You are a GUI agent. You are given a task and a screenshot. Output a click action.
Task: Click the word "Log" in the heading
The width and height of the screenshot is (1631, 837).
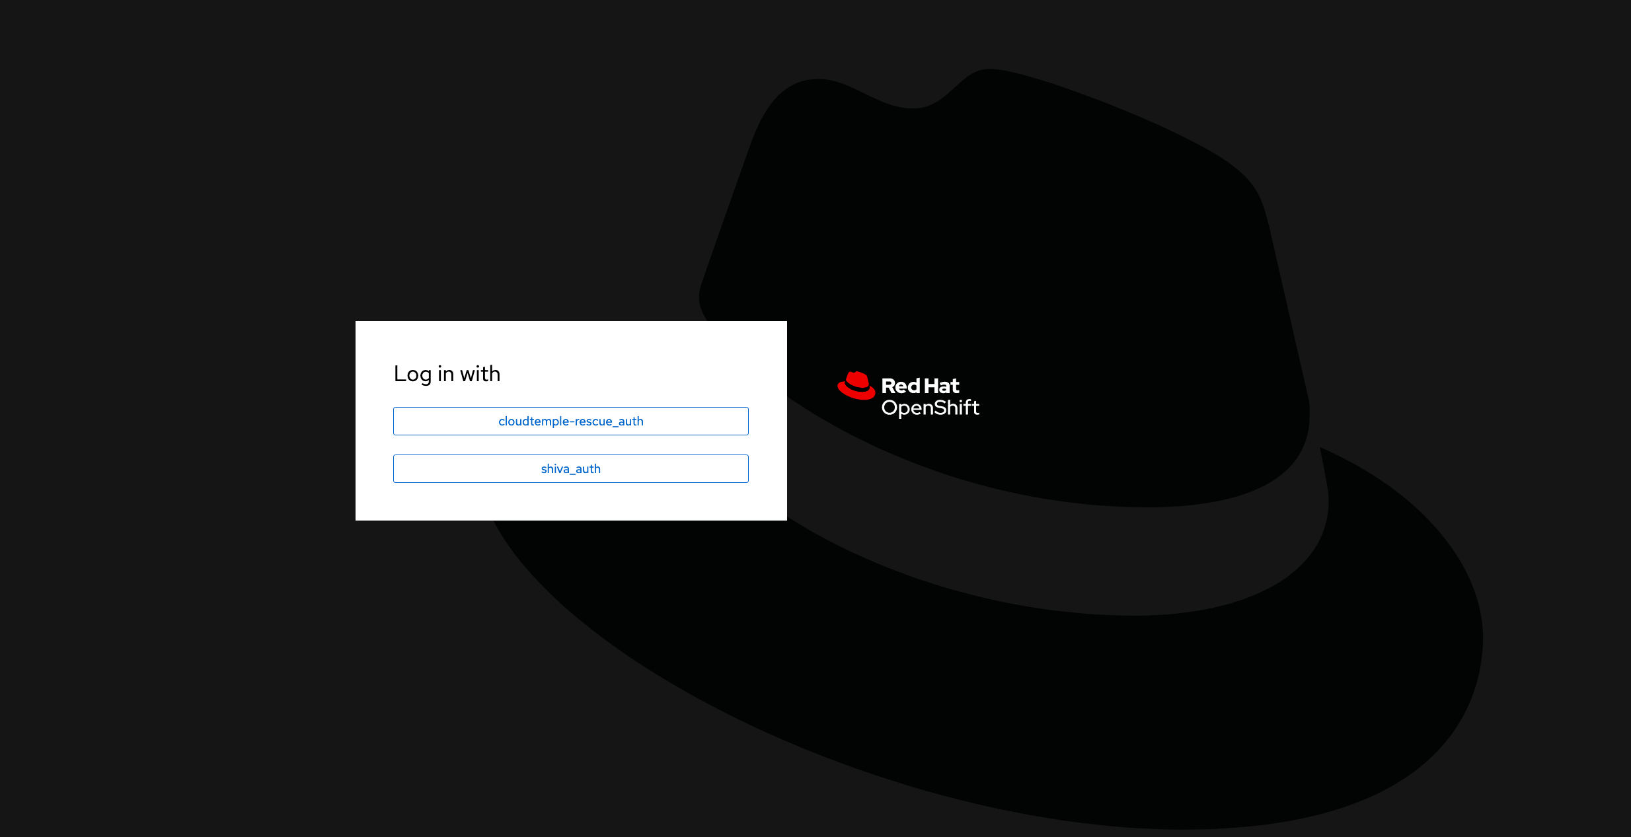click(x=412, y=375)
